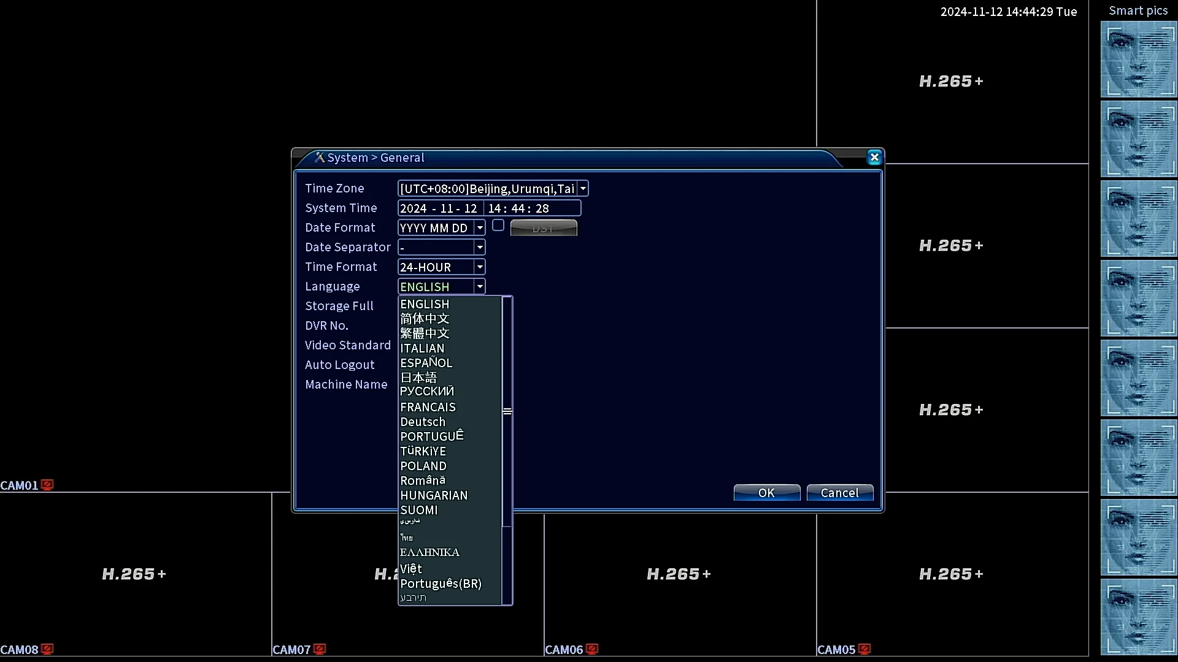Click the OK button
Image resolution: width=1178 pixels, height=662 pixels.
click(766, 493)
